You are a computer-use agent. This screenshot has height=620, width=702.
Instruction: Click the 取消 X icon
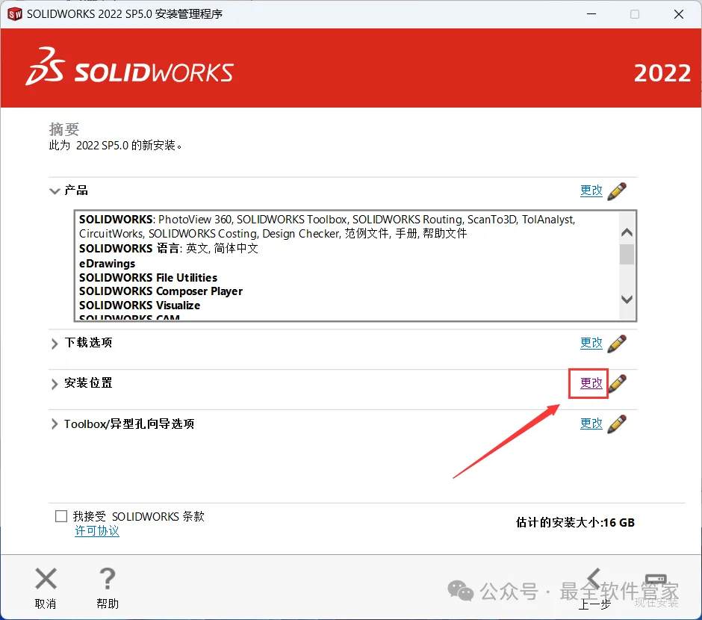[x=46, y=578]
